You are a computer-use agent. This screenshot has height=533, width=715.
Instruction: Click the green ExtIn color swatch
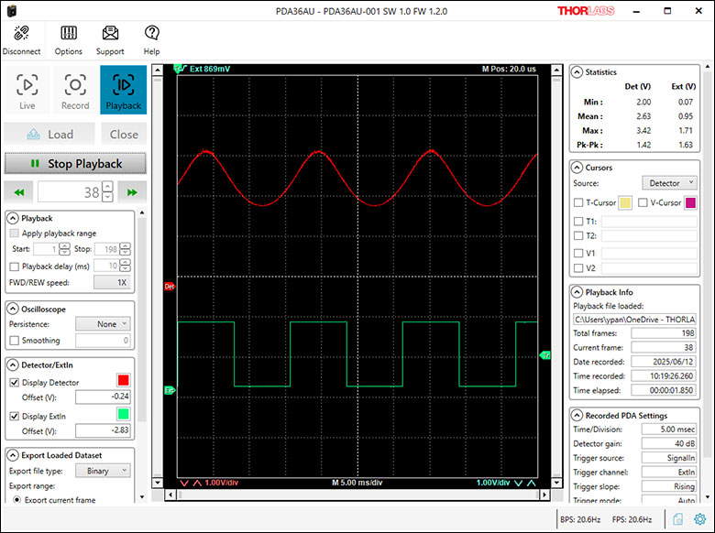point(124,414)
